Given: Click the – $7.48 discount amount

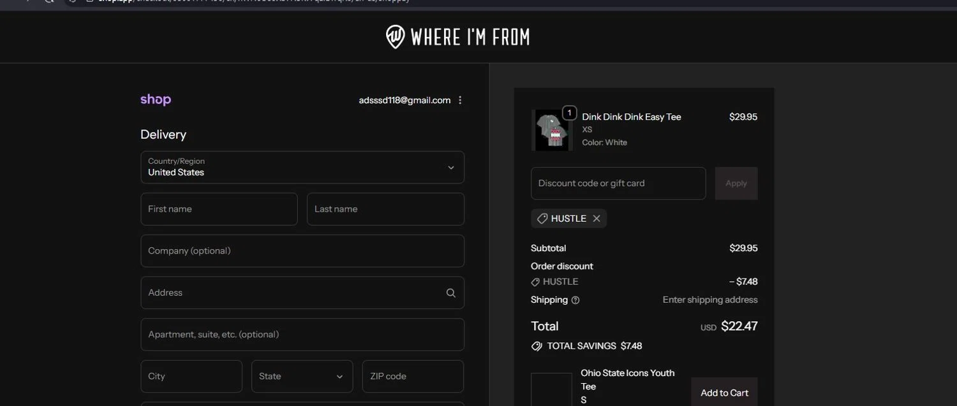Looking at the screenshot, I should pos(743,282).
